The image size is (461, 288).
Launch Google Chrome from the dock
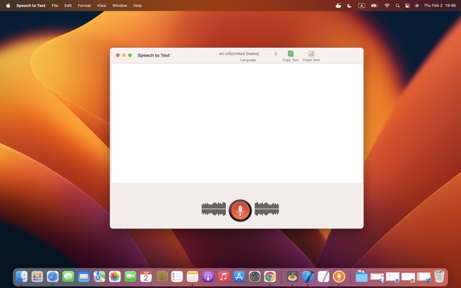click(270, 276)
